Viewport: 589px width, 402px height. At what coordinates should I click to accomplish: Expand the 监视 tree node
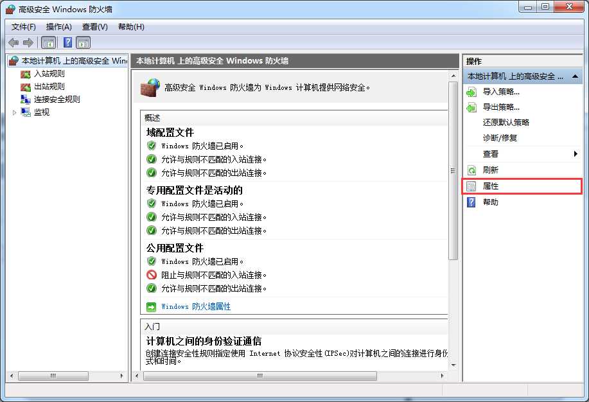[14, 112]
